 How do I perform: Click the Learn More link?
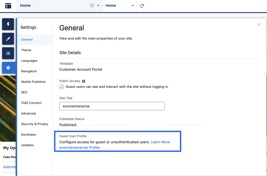point(160,142)
